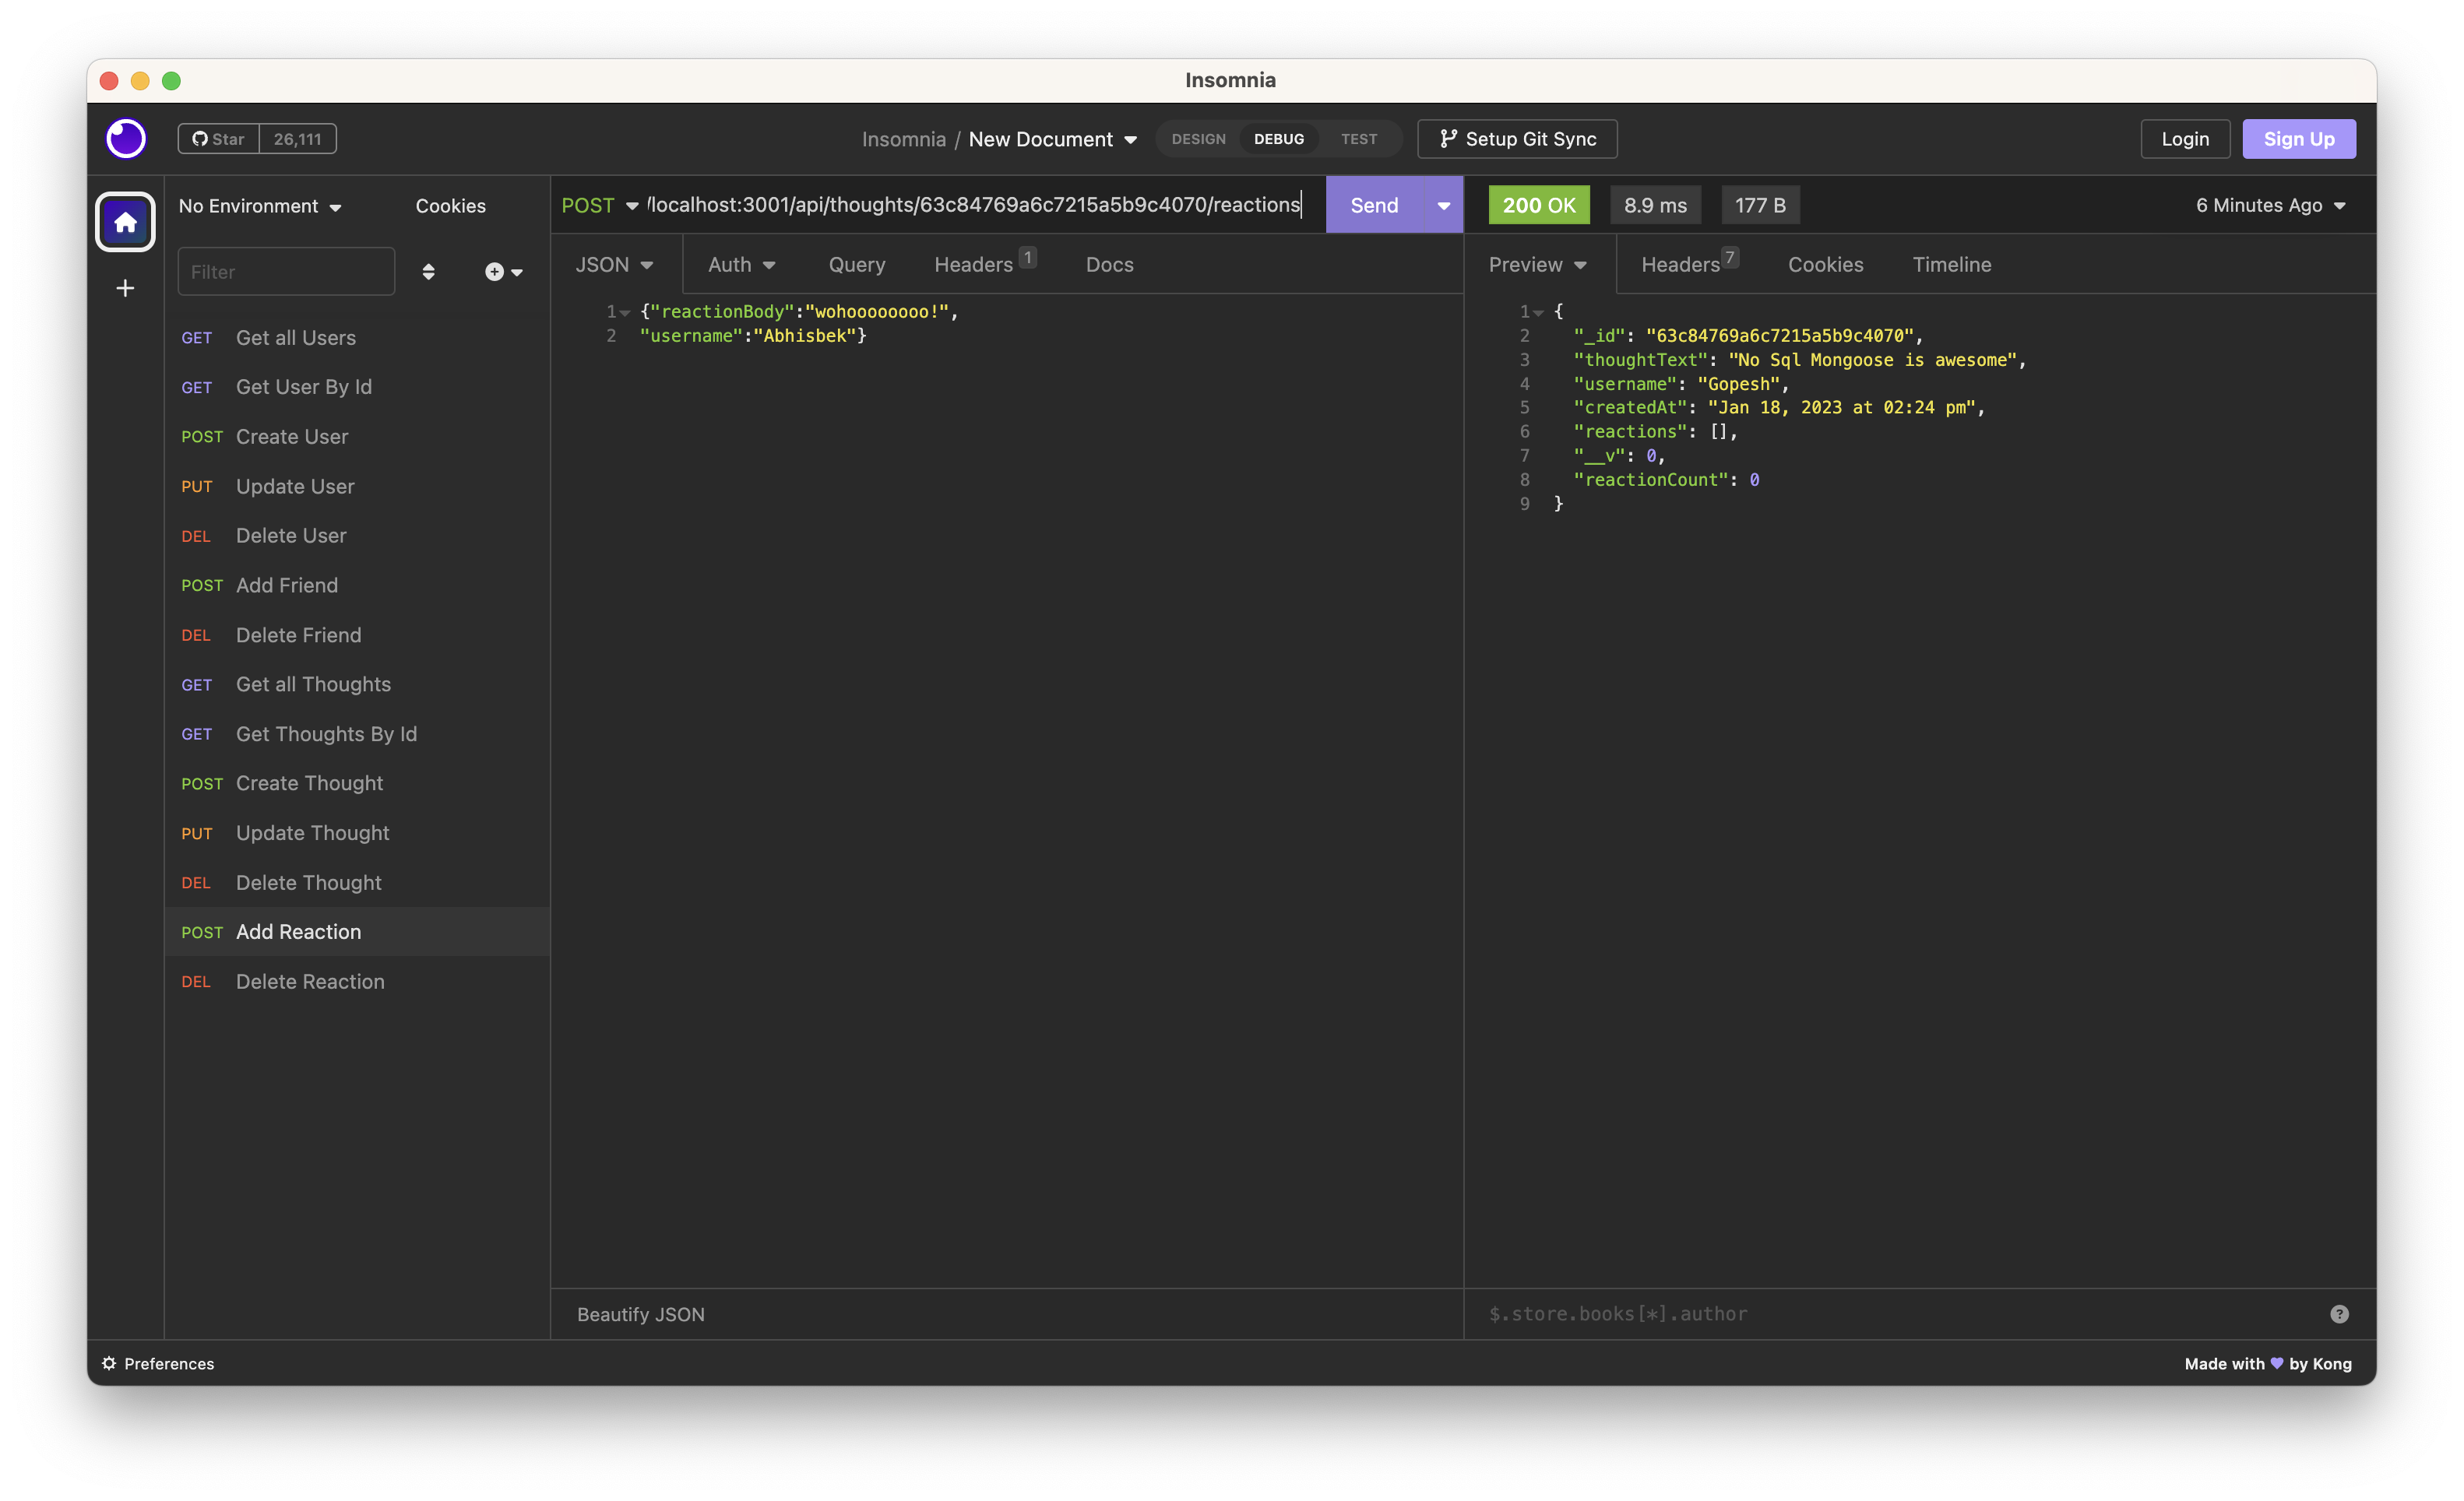Open the 6 Minutes Ago history dropdown
2464x1501 pixels.
(2270, 205)
